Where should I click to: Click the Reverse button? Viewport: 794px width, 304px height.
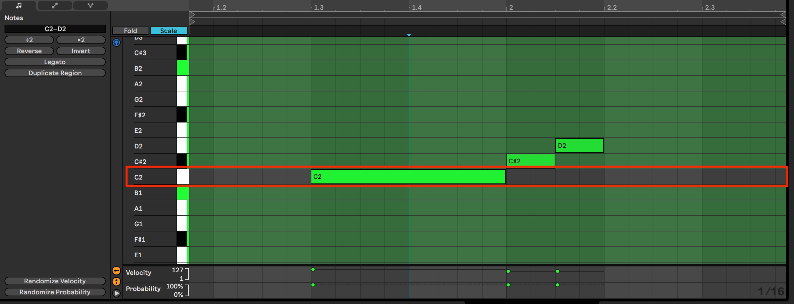point(29,51)
